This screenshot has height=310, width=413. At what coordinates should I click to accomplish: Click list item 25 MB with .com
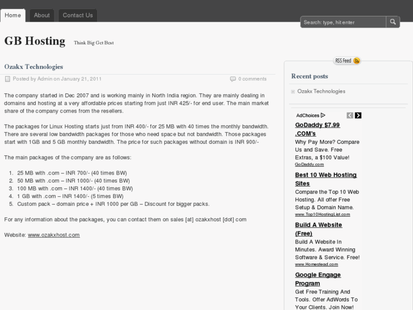[72, 173]
